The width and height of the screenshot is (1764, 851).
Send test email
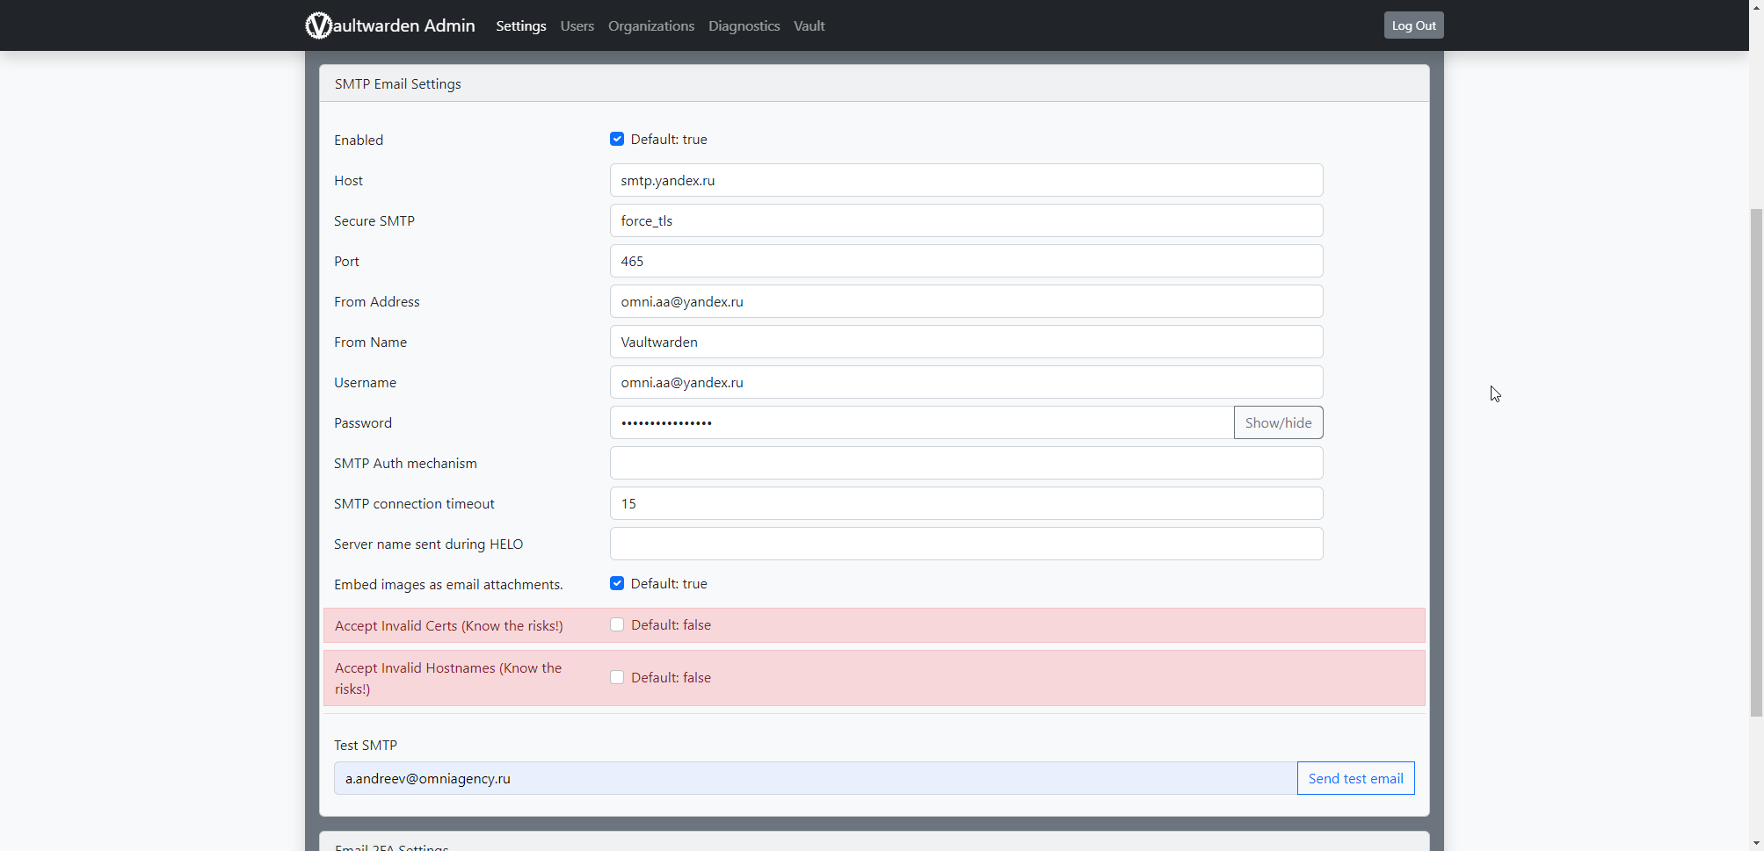point(1355,778)
